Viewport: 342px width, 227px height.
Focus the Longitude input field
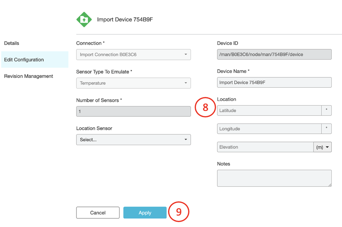click(x=269, y=129)
